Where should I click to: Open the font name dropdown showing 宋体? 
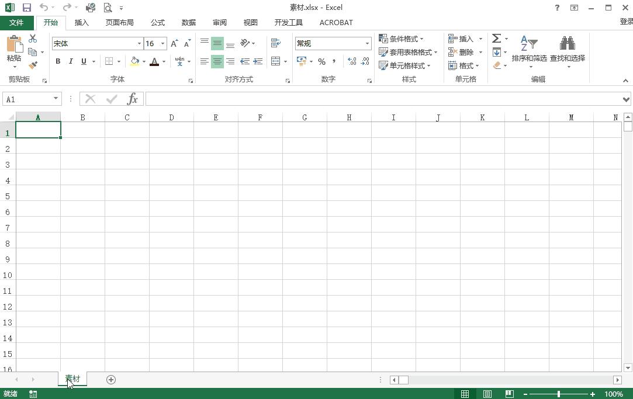139,44
